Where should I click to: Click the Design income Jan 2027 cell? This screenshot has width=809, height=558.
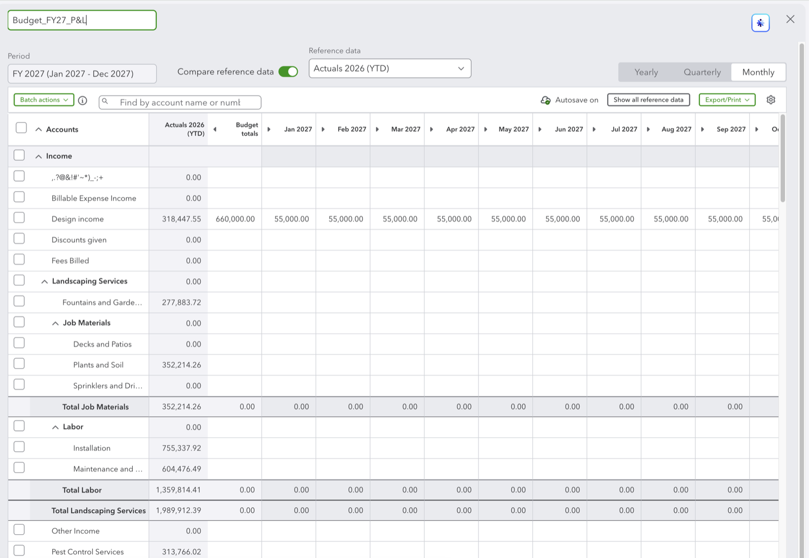(289, 219)
